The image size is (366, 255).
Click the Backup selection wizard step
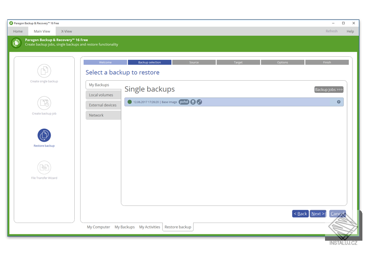pyautogui.click(x=149, y=62)
